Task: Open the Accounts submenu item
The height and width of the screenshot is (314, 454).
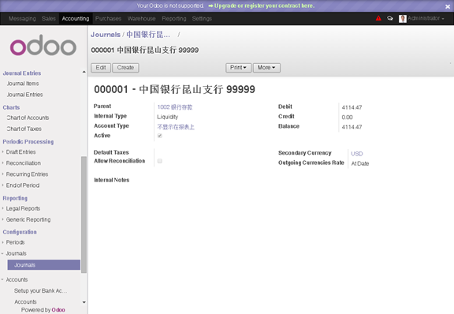Action: pyautogui.click(x=25, y=302)
